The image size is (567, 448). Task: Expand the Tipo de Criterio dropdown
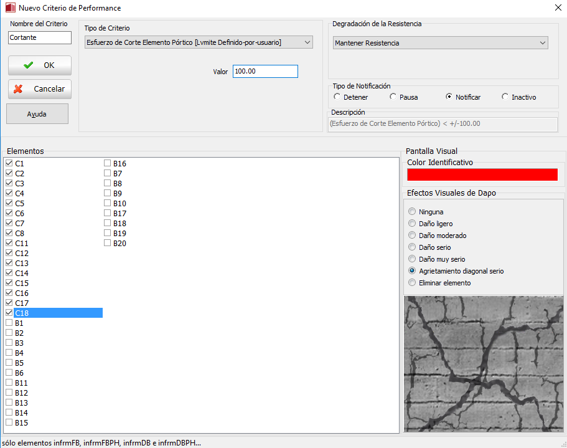point(199,42)
